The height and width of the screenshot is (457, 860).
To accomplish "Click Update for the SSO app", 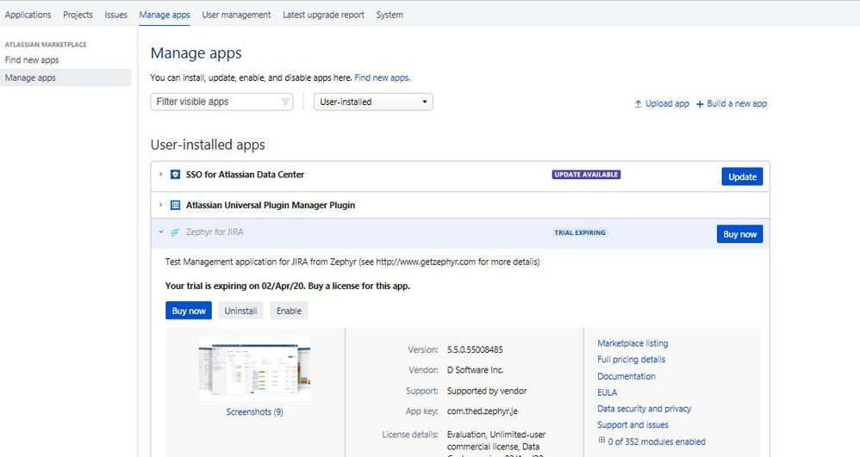I will (742, 176).
